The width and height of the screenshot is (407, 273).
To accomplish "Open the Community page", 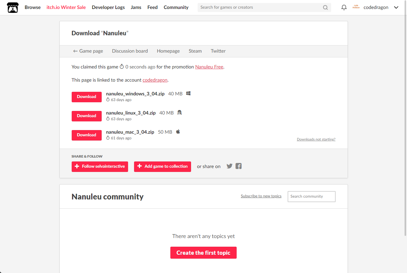I will point(176,7).
